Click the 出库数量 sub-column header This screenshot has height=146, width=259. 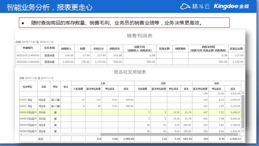[143, 89]
